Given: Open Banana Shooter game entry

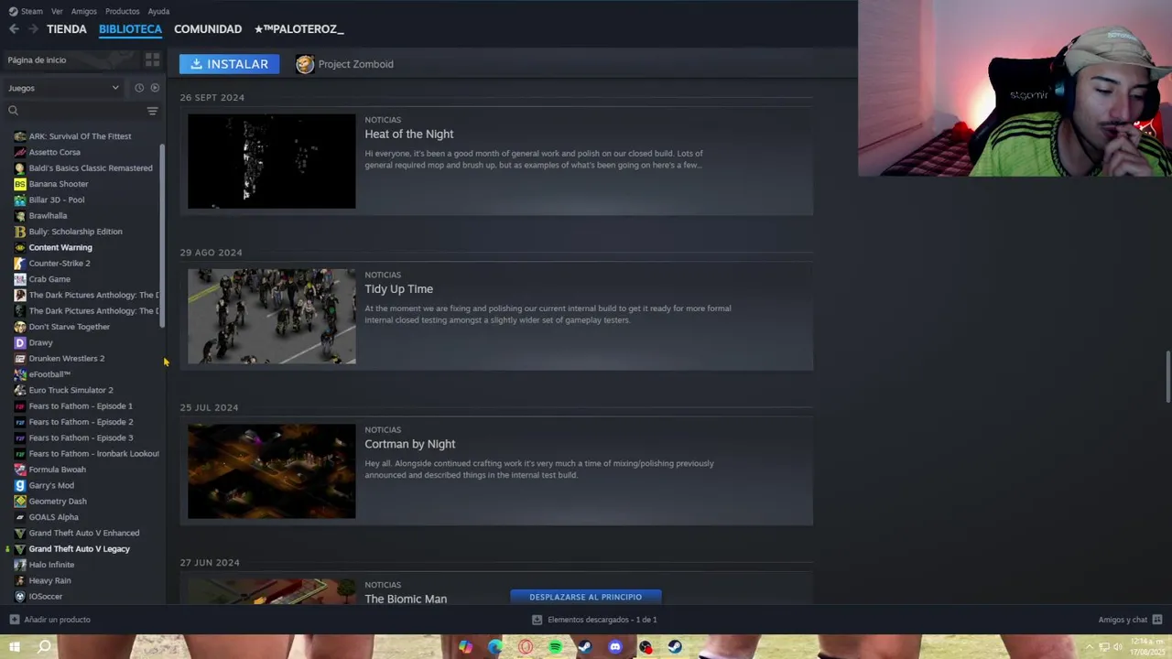Looking at the screenshot, I should click(x=59, y=184).
